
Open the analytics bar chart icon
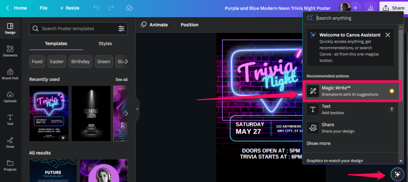tap(370, 8)
